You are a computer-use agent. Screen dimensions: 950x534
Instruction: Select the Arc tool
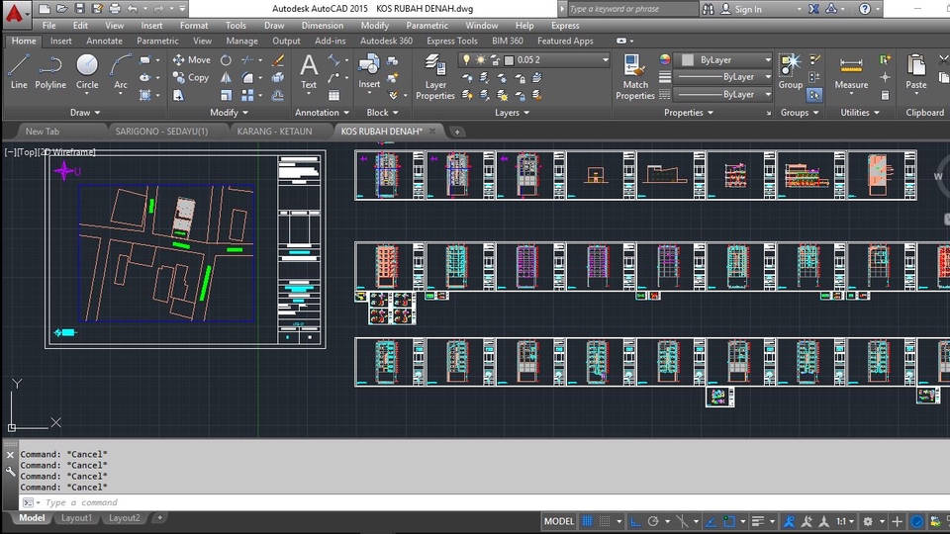pyautogui.click(x=121, y=71)
